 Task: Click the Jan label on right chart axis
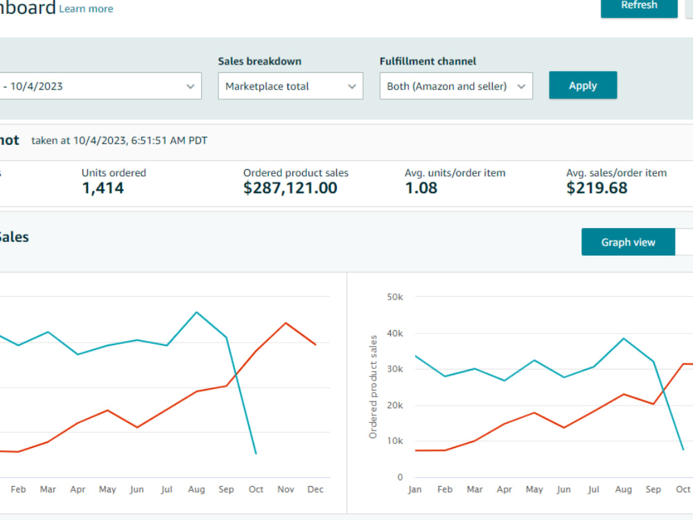415,489
